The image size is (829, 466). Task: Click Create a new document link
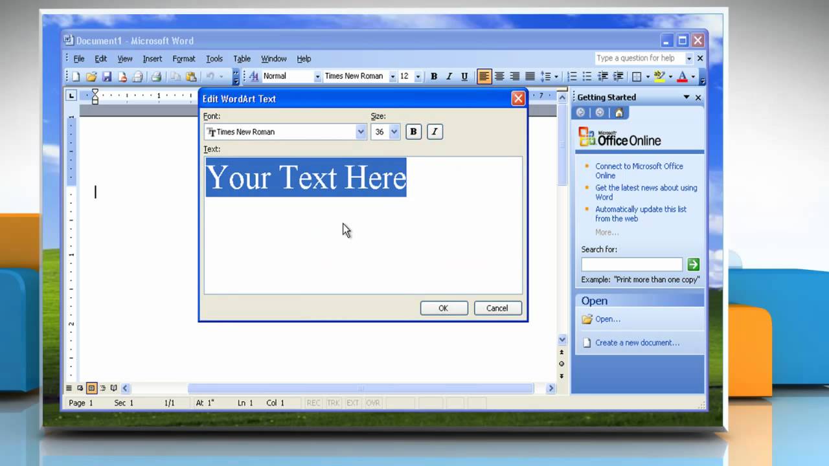point(637,343)
